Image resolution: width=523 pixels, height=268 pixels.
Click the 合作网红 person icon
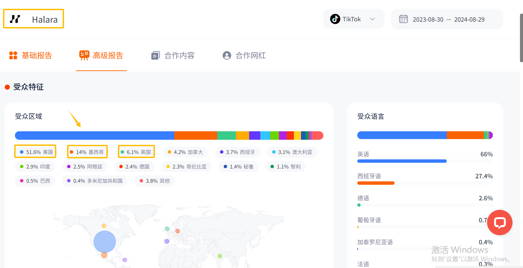click(227, 55)
